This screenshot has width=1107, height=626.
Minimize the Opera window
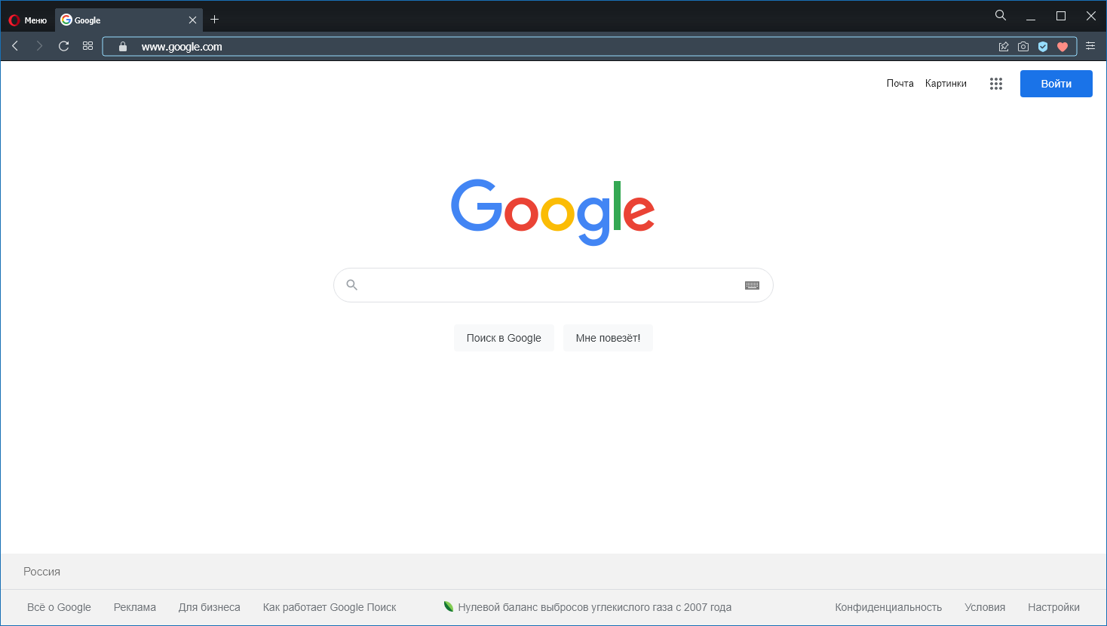[x=1031, y=16]
